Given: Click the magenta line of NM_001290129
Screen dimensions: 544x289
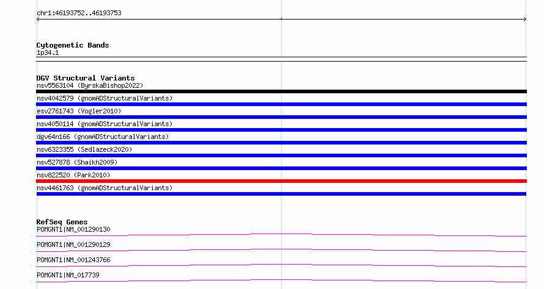Looking at the screenshot, I should (281, 250).
